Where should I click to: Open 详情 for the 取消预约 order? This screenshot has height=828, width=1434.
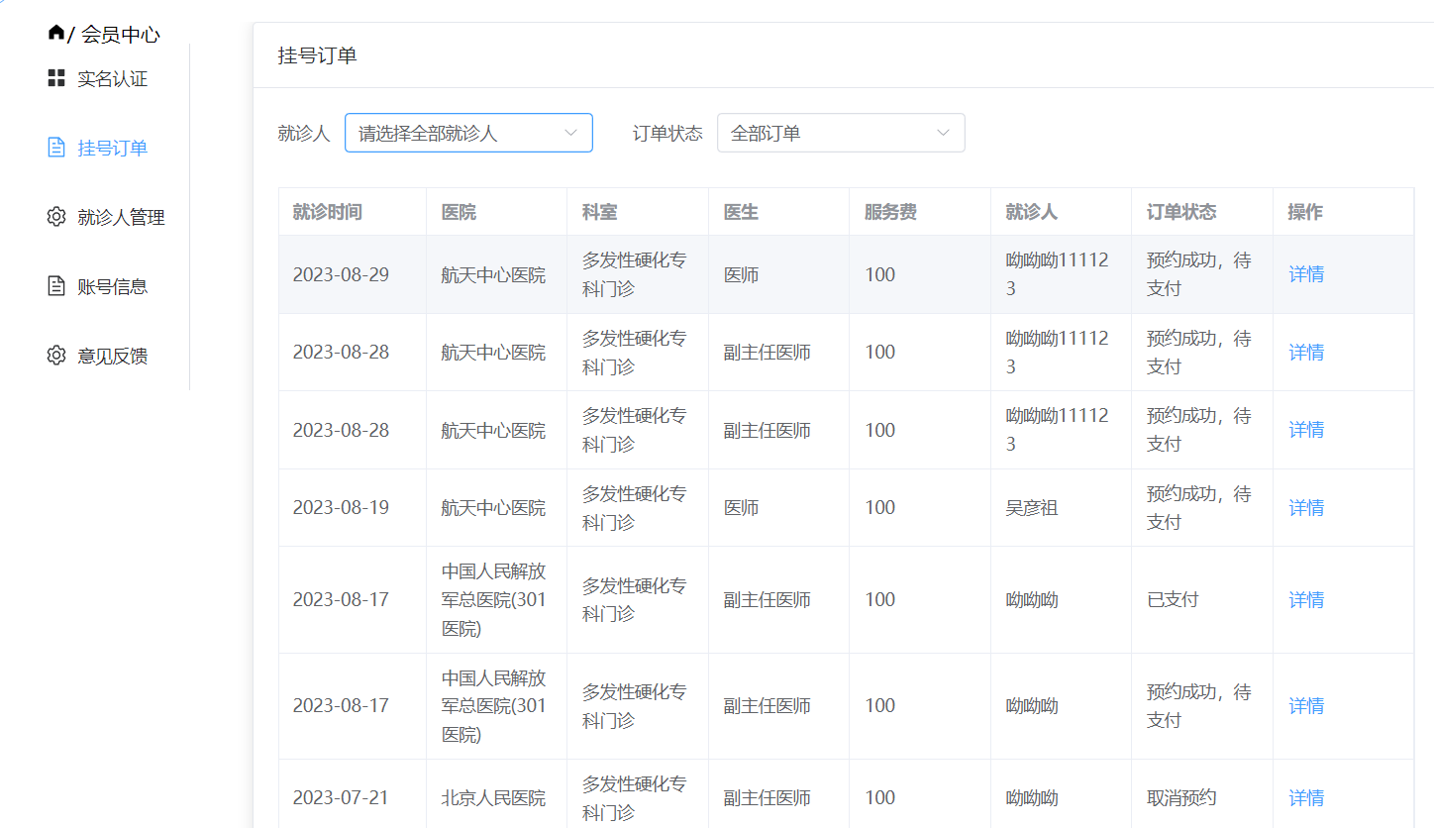[1306, 797]
